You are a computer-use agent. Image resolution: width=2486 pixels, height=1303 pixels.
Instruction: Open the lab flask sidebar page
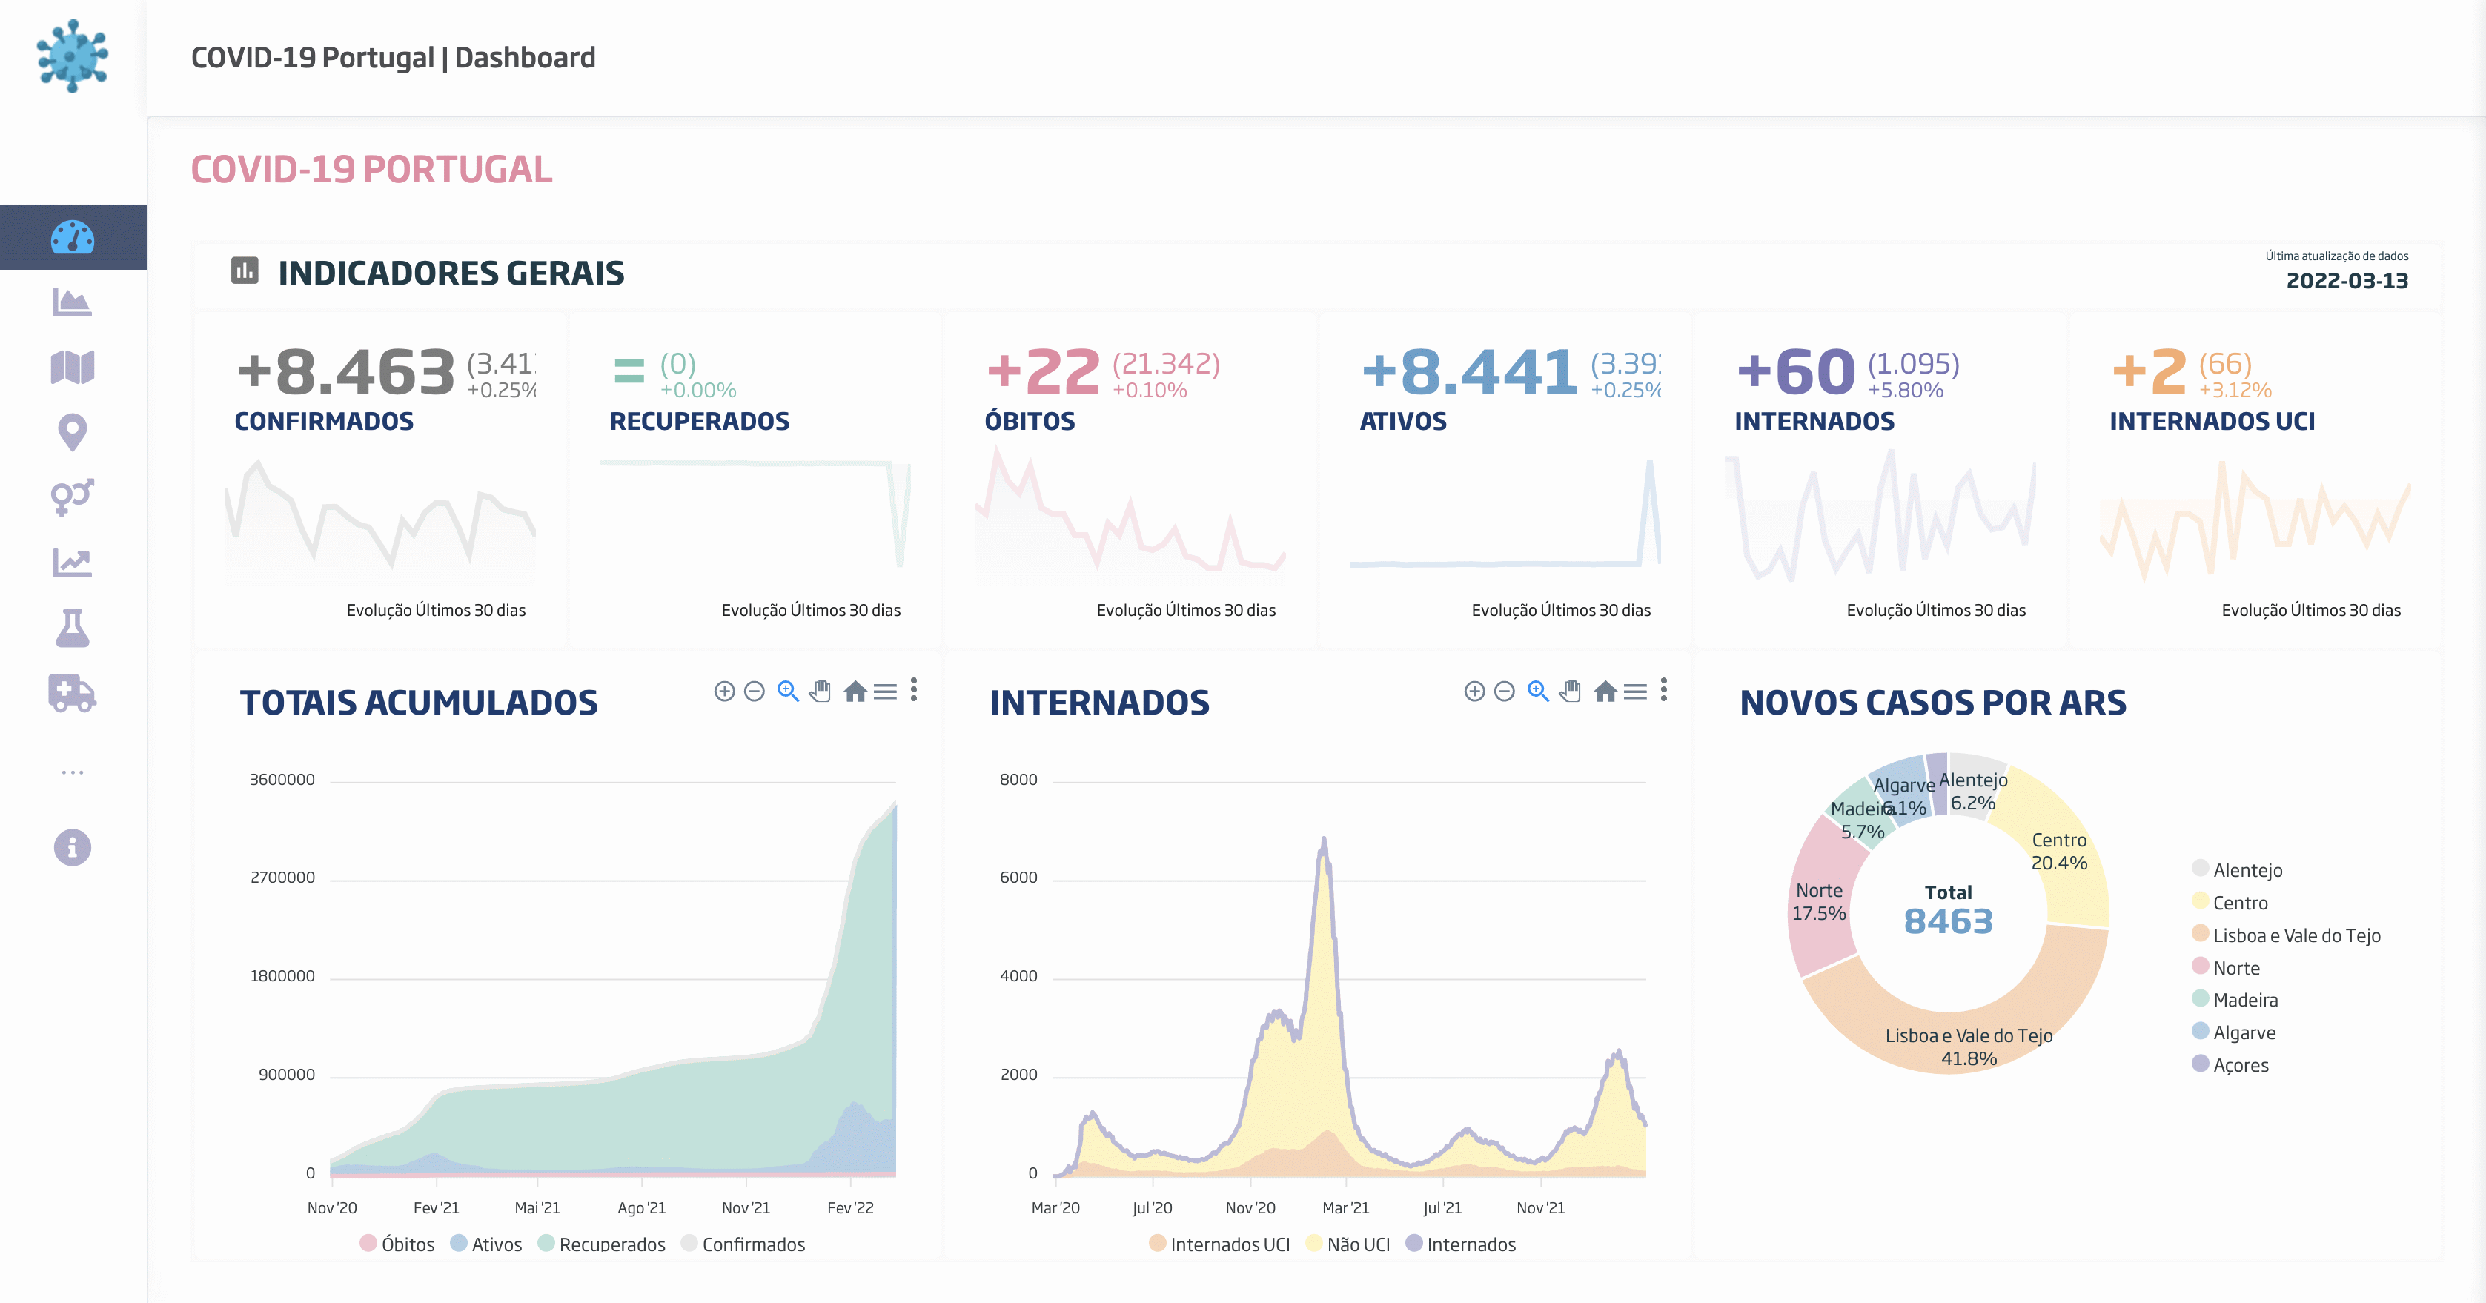(73, 627)
